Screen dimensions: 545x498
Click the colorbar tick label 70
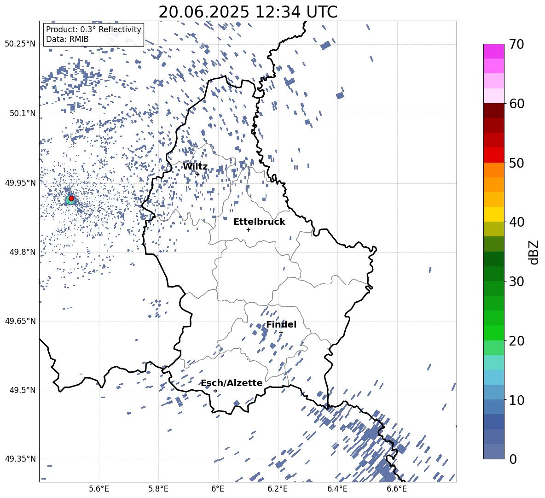(x=516, y=44)
